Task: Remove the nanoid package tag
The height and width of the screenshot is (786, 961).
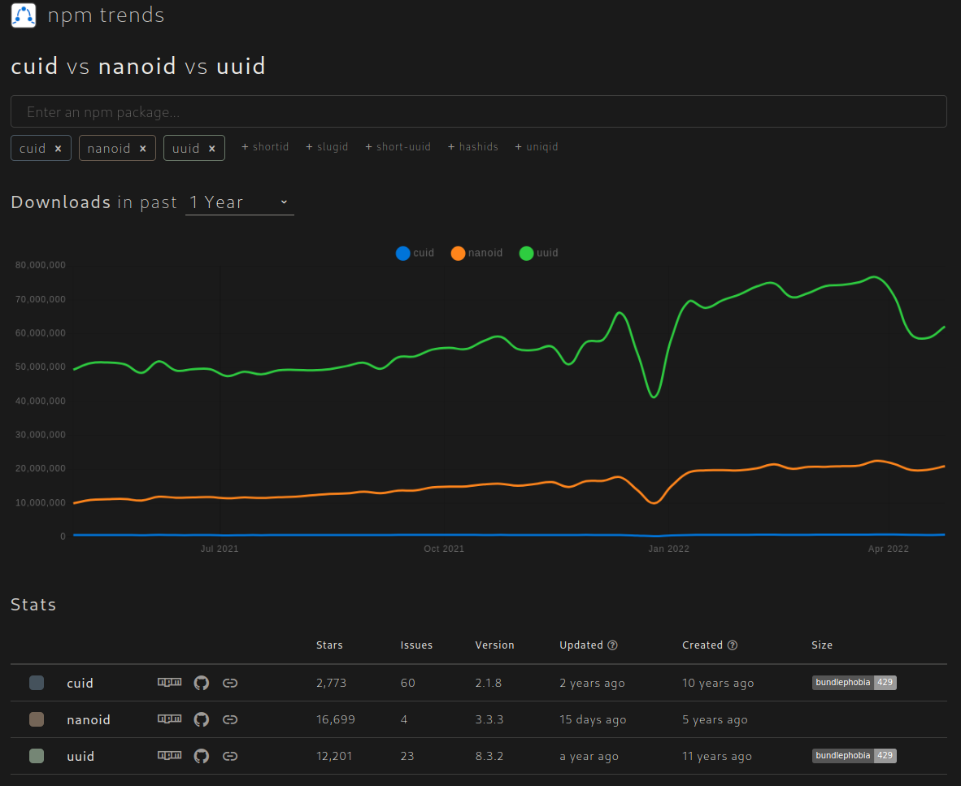Action: pos(143,148)
